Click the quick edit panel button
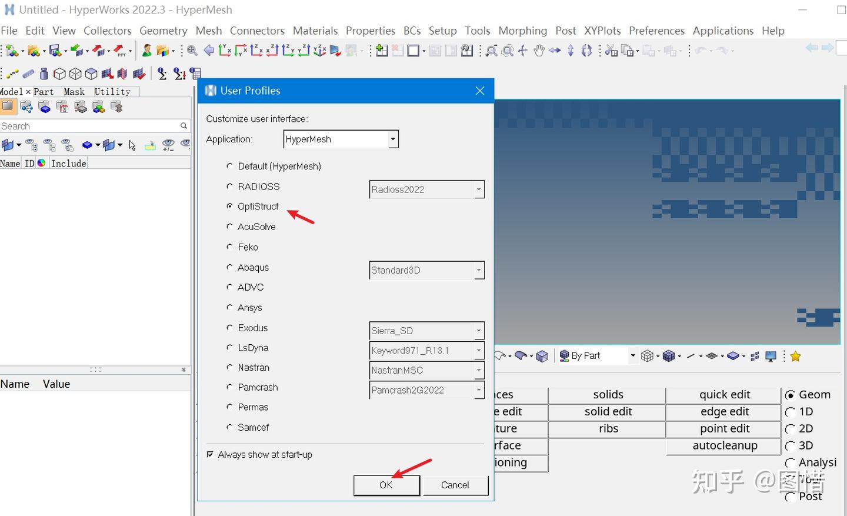Viewport: 847px width, 516px height. click(725, 395)
